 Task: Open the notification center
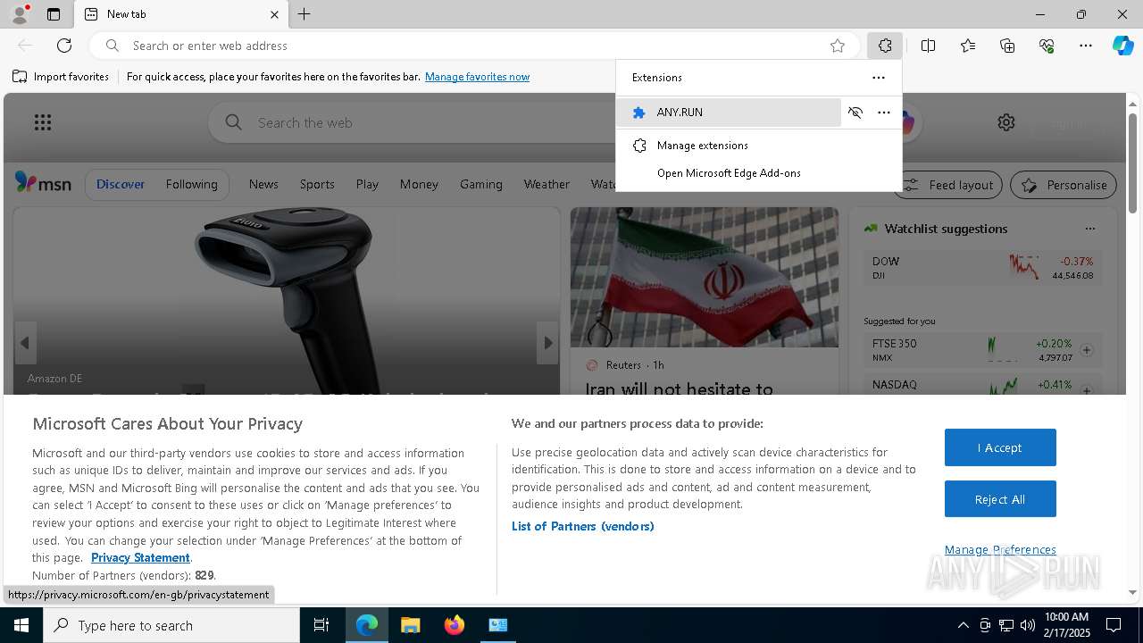click(1114, 625)
